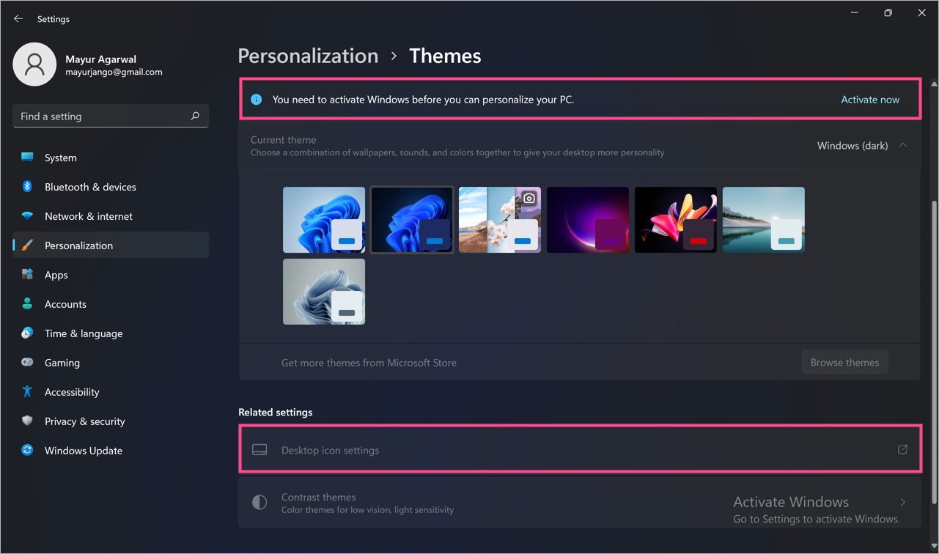Click the camera icon on spotlight theme

pyautogui.click(x=529, y=198)
